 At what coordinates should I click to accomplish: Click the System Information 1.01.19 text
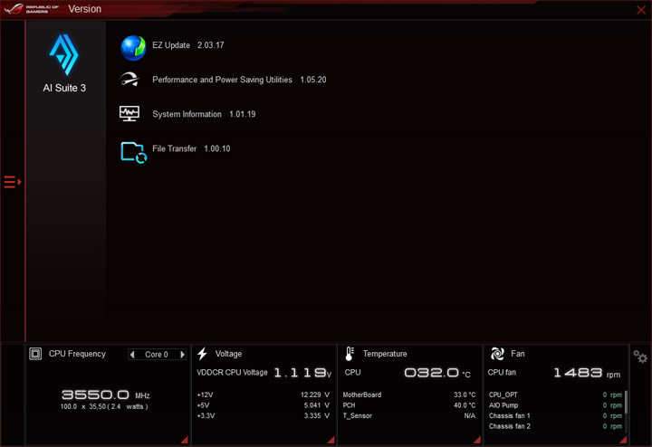[x=204, y=114]
